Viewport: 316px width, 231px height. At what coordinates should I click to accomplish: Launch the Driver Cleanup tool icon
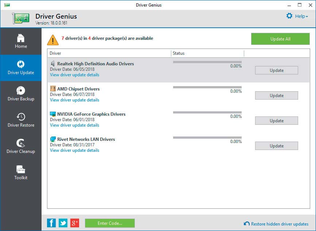(x=21, y=143)
